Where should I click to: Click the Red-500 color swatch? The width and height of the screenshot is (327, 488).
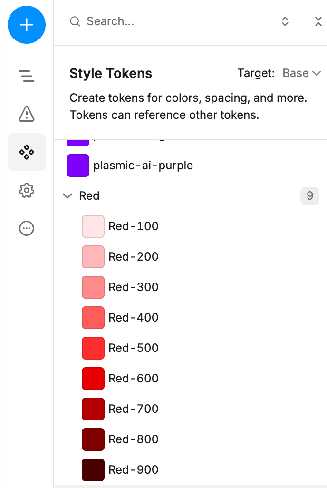93,348
